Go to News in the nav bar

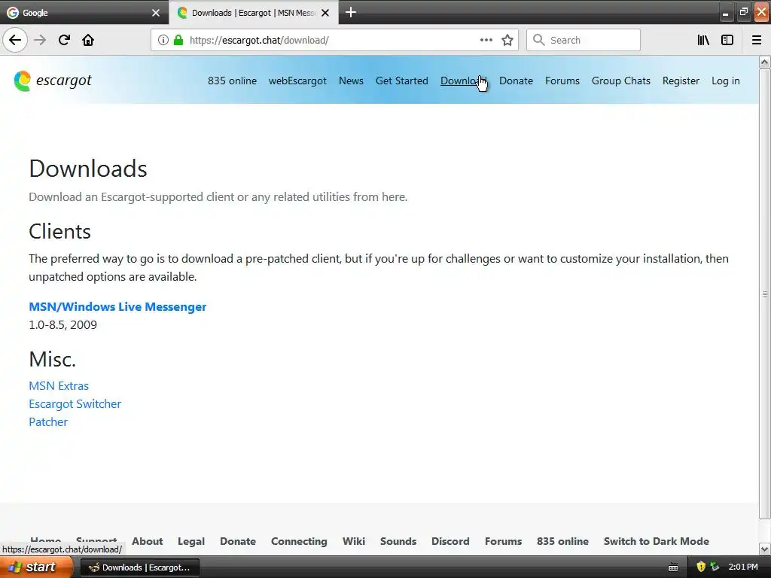351,81
